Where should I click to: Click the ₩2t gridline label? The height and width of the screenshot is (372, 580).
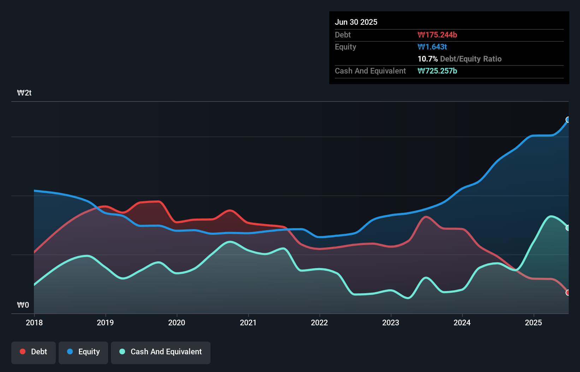tap(24, 93)
